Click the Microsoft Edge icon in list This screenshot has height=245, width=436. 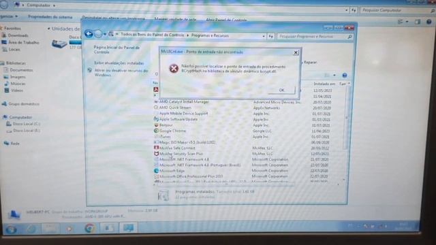click(156, 171)
